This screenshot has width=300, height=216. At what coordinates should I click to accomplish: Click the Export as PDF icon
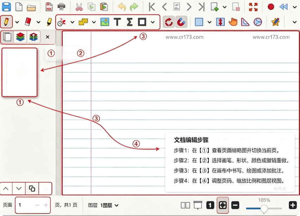pyautogui.click(x=49, y=7)
